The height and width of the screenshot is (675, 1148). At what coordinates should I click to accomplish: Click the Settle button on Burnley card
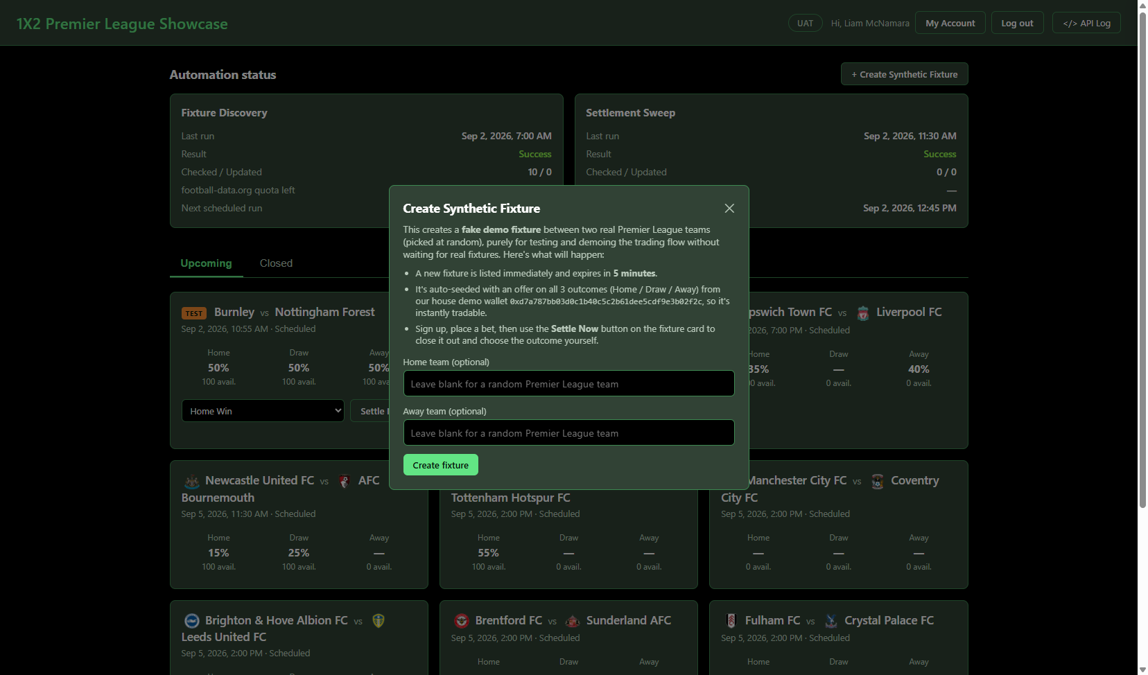click(370, 411)
